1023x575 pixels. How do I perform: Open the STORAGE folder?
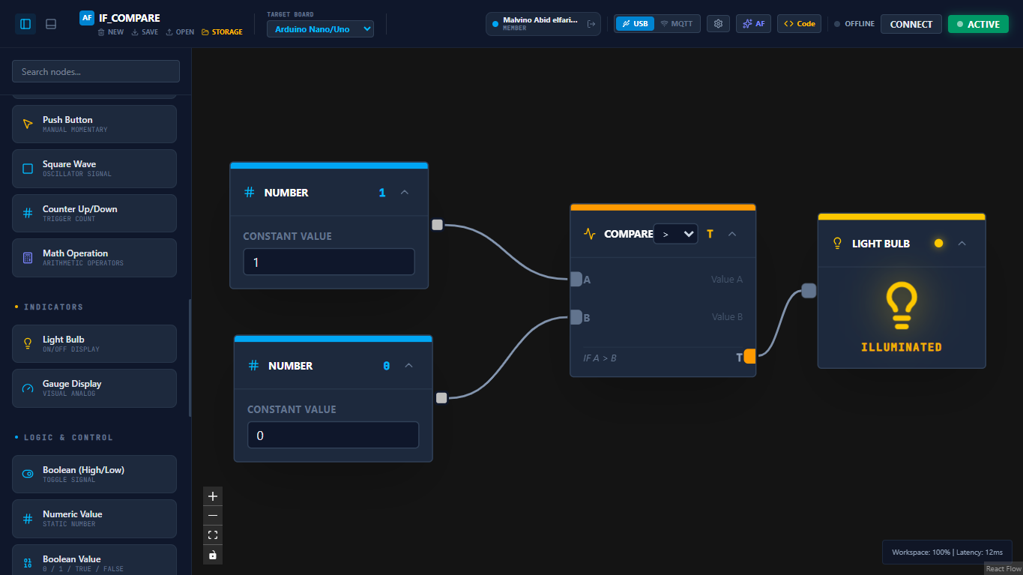click(222, 32)
